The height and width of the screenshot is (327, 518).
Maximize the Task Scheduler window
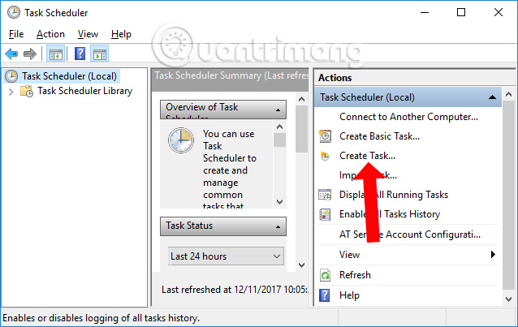[461, 12]
